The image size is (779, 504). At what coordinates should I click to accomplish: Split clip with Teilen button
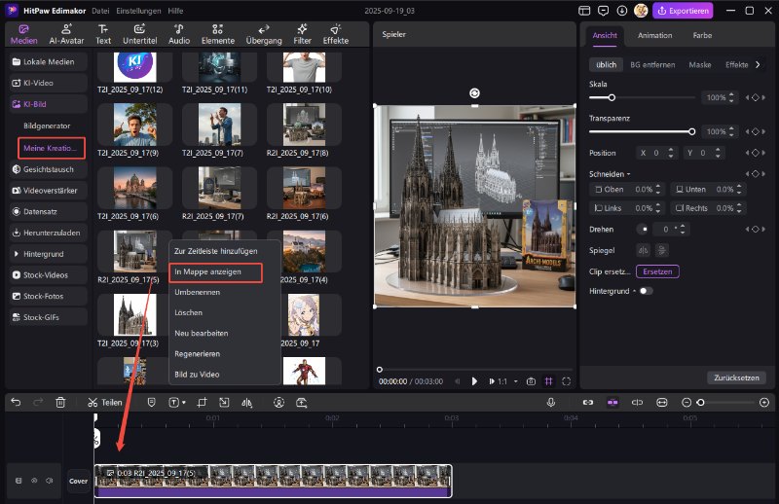(104, 402)
